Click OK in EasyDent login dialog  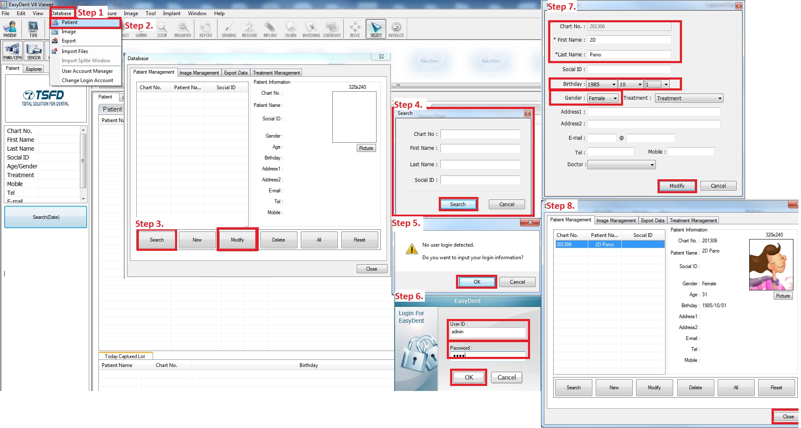click(x=469, y=377)
